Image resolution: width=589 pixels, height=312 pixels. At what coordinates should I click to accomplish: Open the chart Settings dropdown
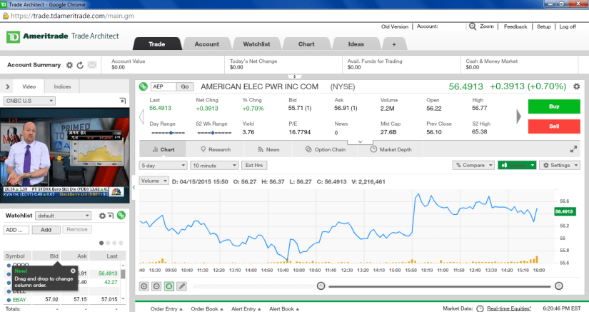[x=560, y=165]
